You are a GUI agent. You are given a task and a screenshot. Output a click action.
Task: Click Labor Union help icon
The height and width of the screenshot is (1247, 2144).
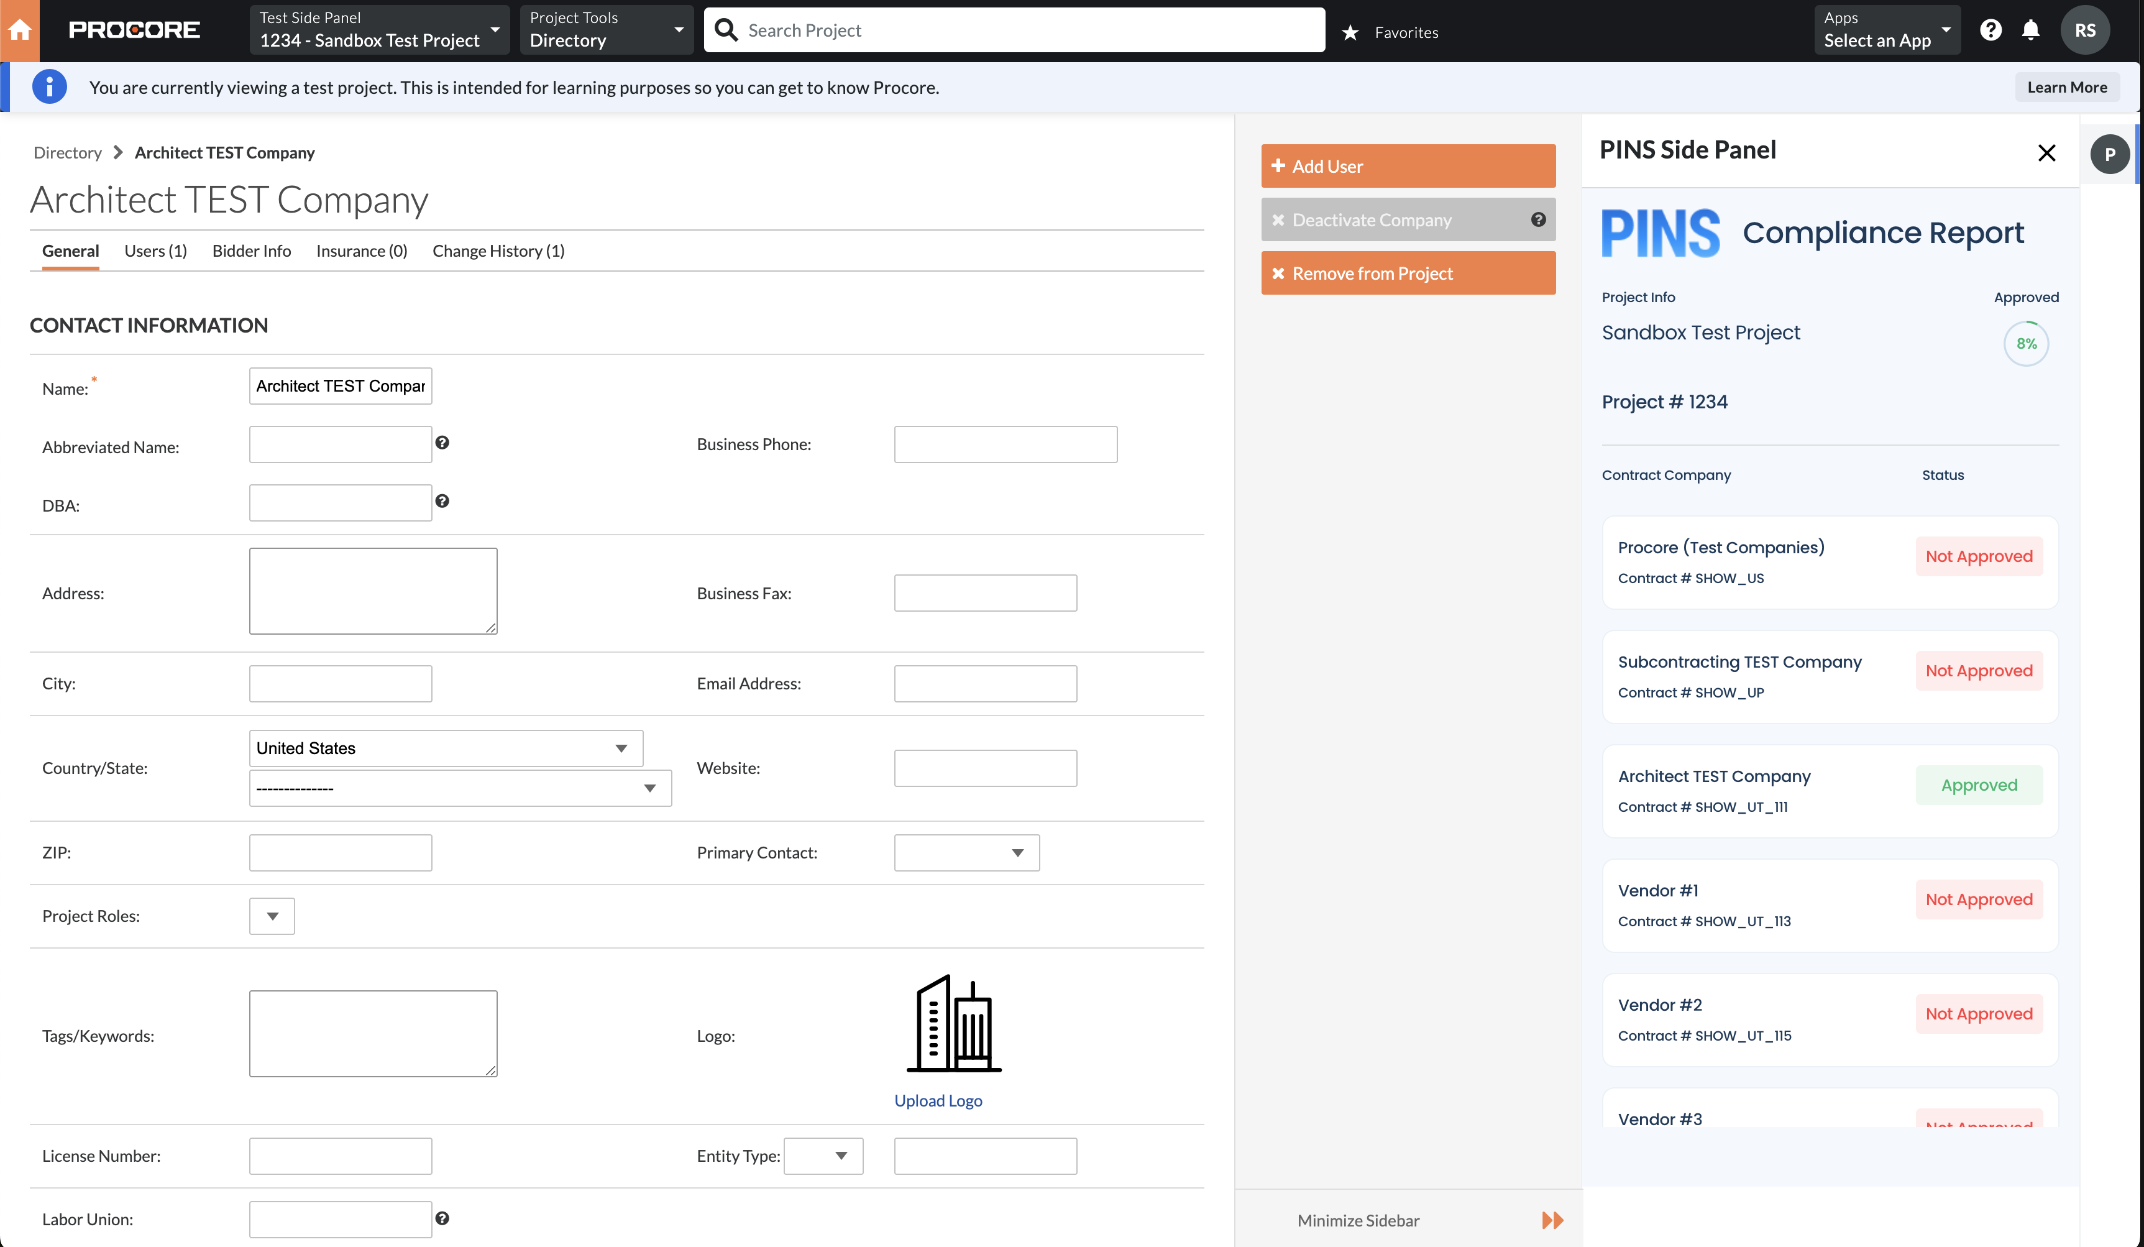[442, 1218]
